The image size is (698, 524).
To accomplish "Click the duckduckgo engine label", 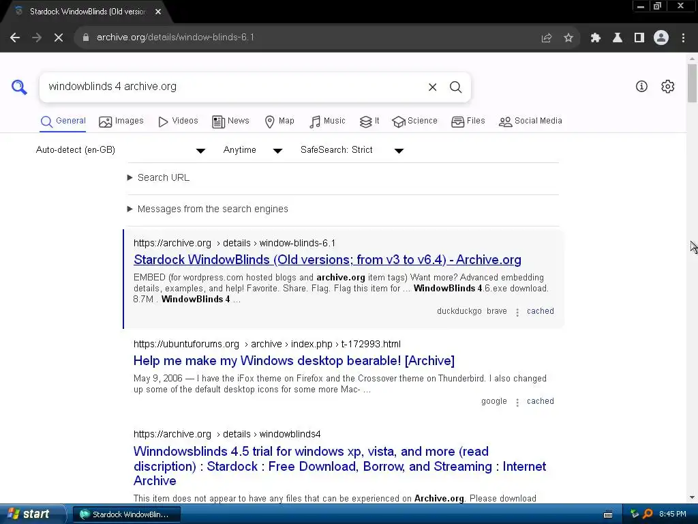I will [x=459, y=311].
